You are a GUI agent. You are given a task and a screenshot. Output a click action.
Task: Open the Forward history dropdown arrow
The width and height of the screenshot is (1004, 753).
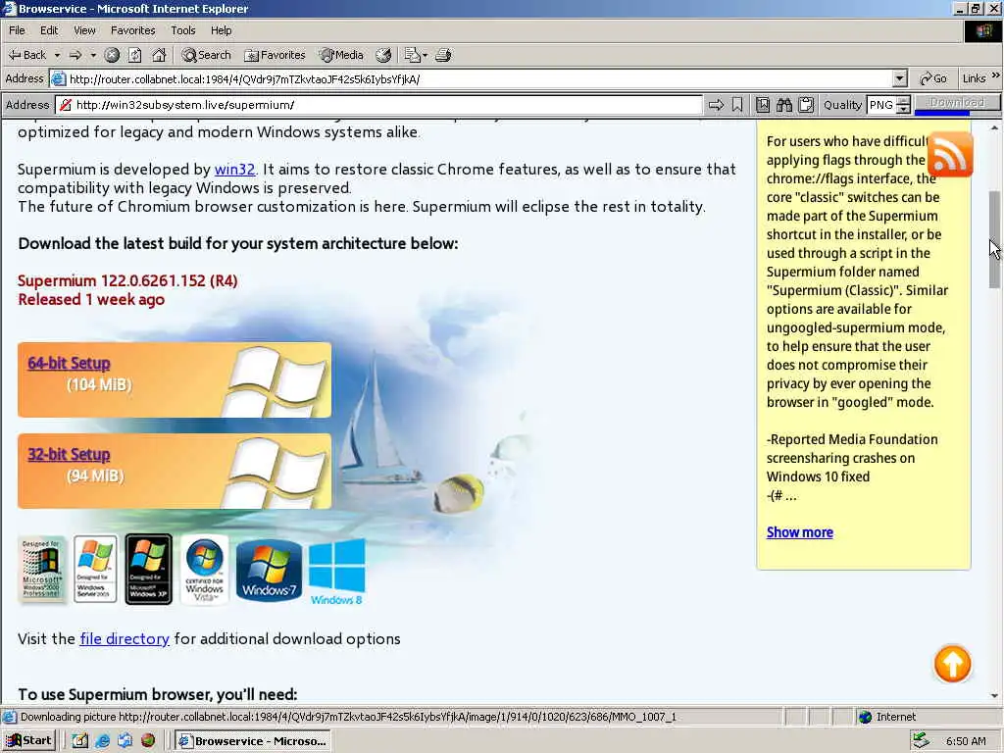tap(93, 55)
